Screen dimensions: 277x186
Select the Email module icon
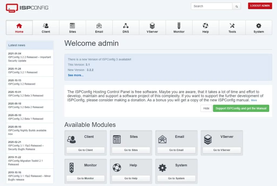coord(99,26)
